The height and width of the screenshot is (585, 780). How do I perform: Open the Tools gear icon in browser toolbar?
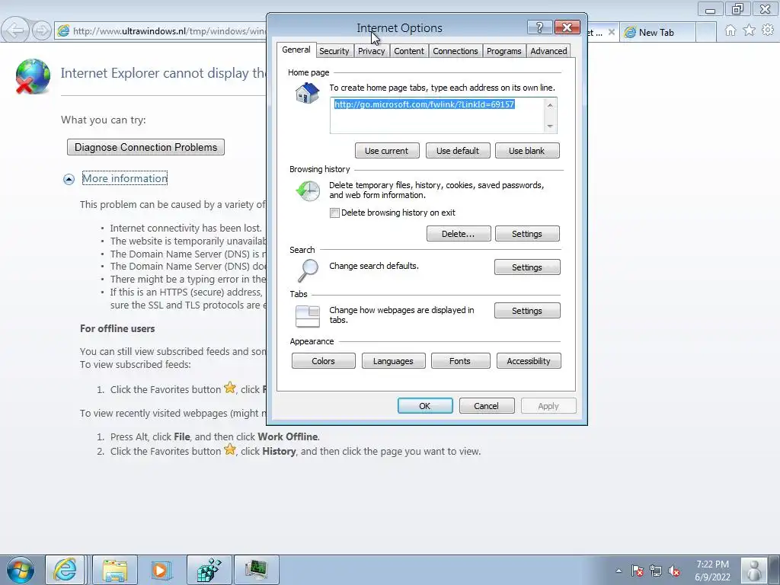tap(768, 30)
